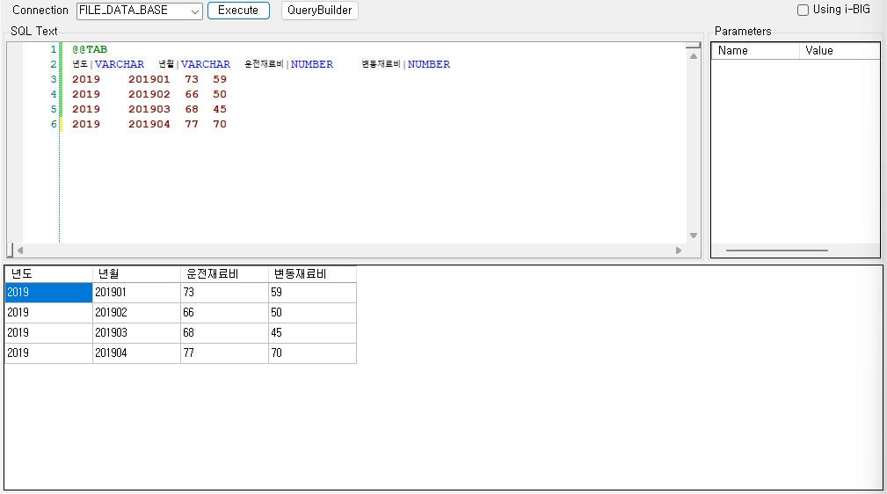
Task: Click line number 3 in editor gutter
Action: click(53, 79)
